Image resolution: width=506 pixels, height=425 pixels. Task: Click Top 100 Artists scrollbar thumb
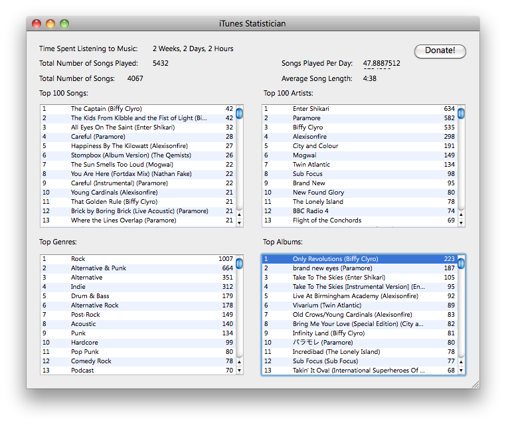coord(461,114)
